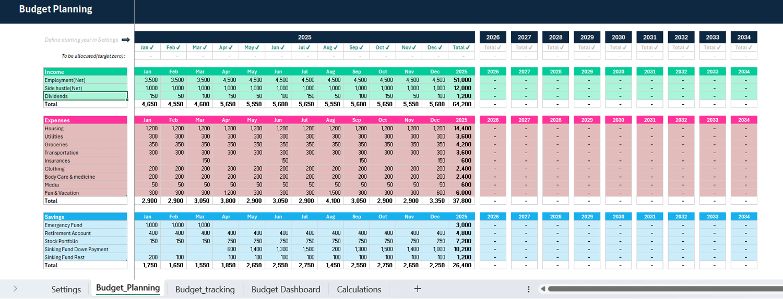Select the Sinking Fund Rest row label
The height and width of the screenshot is (299, 783).
tap(86, 257)
